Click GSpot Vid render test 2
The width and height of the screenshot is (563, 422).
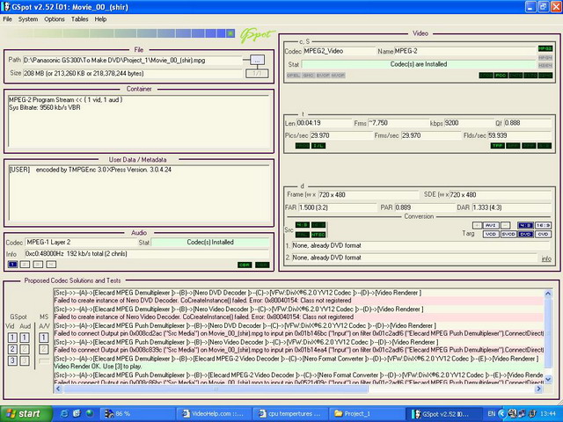[12, 349]
